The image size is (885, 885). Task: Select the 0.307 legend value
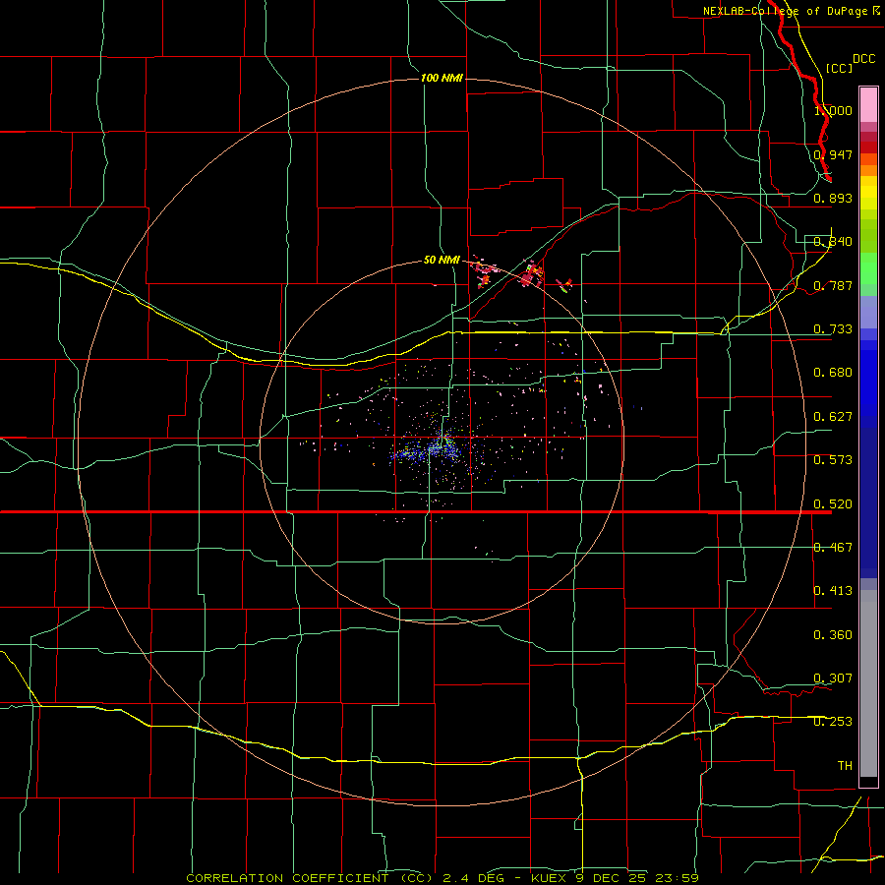pos(833,678)
